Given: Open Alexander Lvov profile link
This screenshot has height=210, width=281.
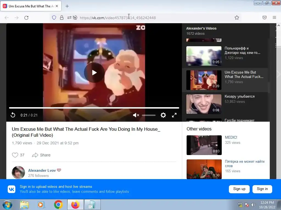Looking at the screenshot, I should click(42, 170).
